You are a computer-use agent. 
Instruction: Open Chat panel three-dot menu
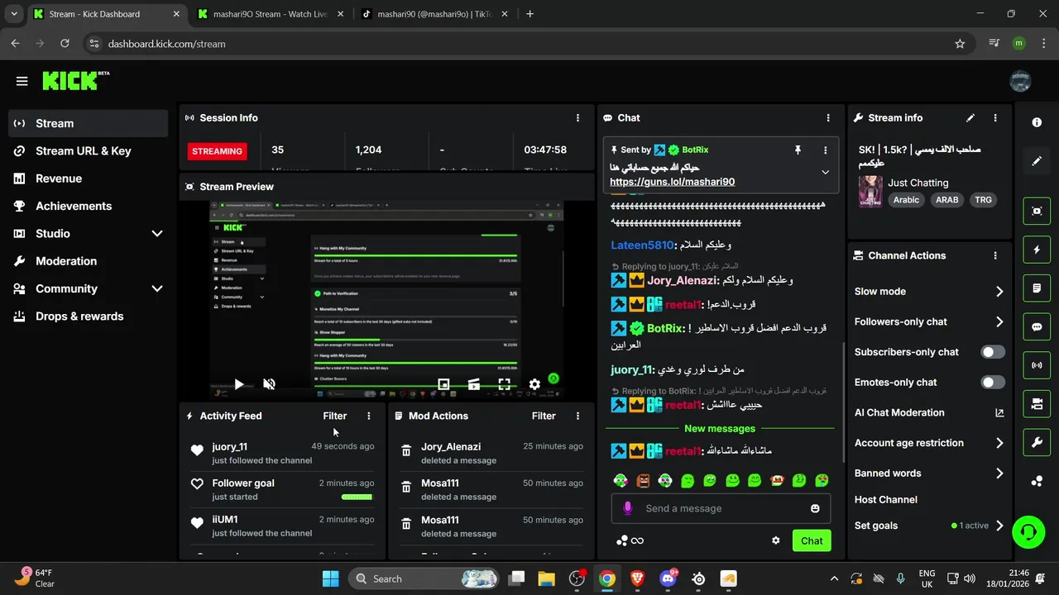[828, 118]
